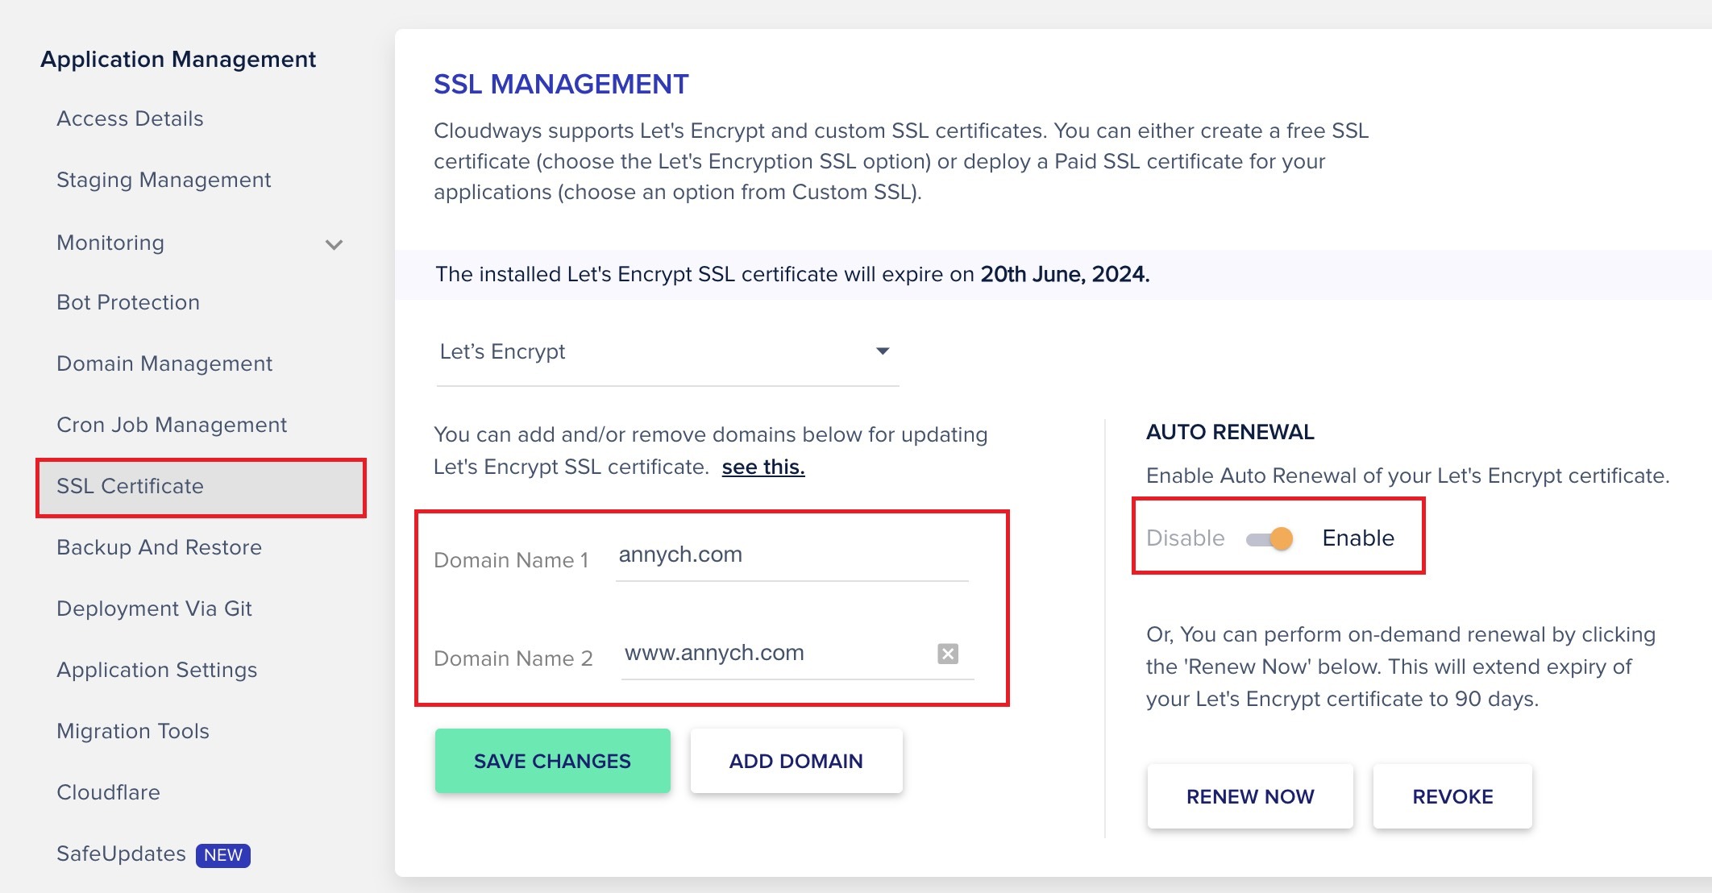Open Migration Tools
Image resolution: width=1712 pixels, height=893 pixels.
point(133,731)
